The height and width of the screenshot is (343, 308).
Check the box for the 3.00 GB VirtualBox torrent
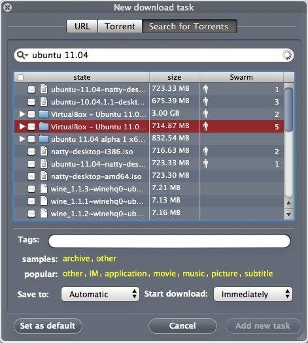pyautogui.click(x=31, y=114)
